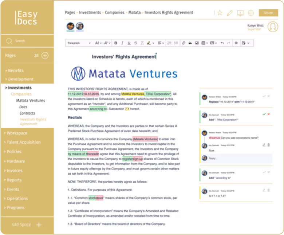Click the undo arrow in toolbar
The image size is (284, 235).
pos(222,43)
